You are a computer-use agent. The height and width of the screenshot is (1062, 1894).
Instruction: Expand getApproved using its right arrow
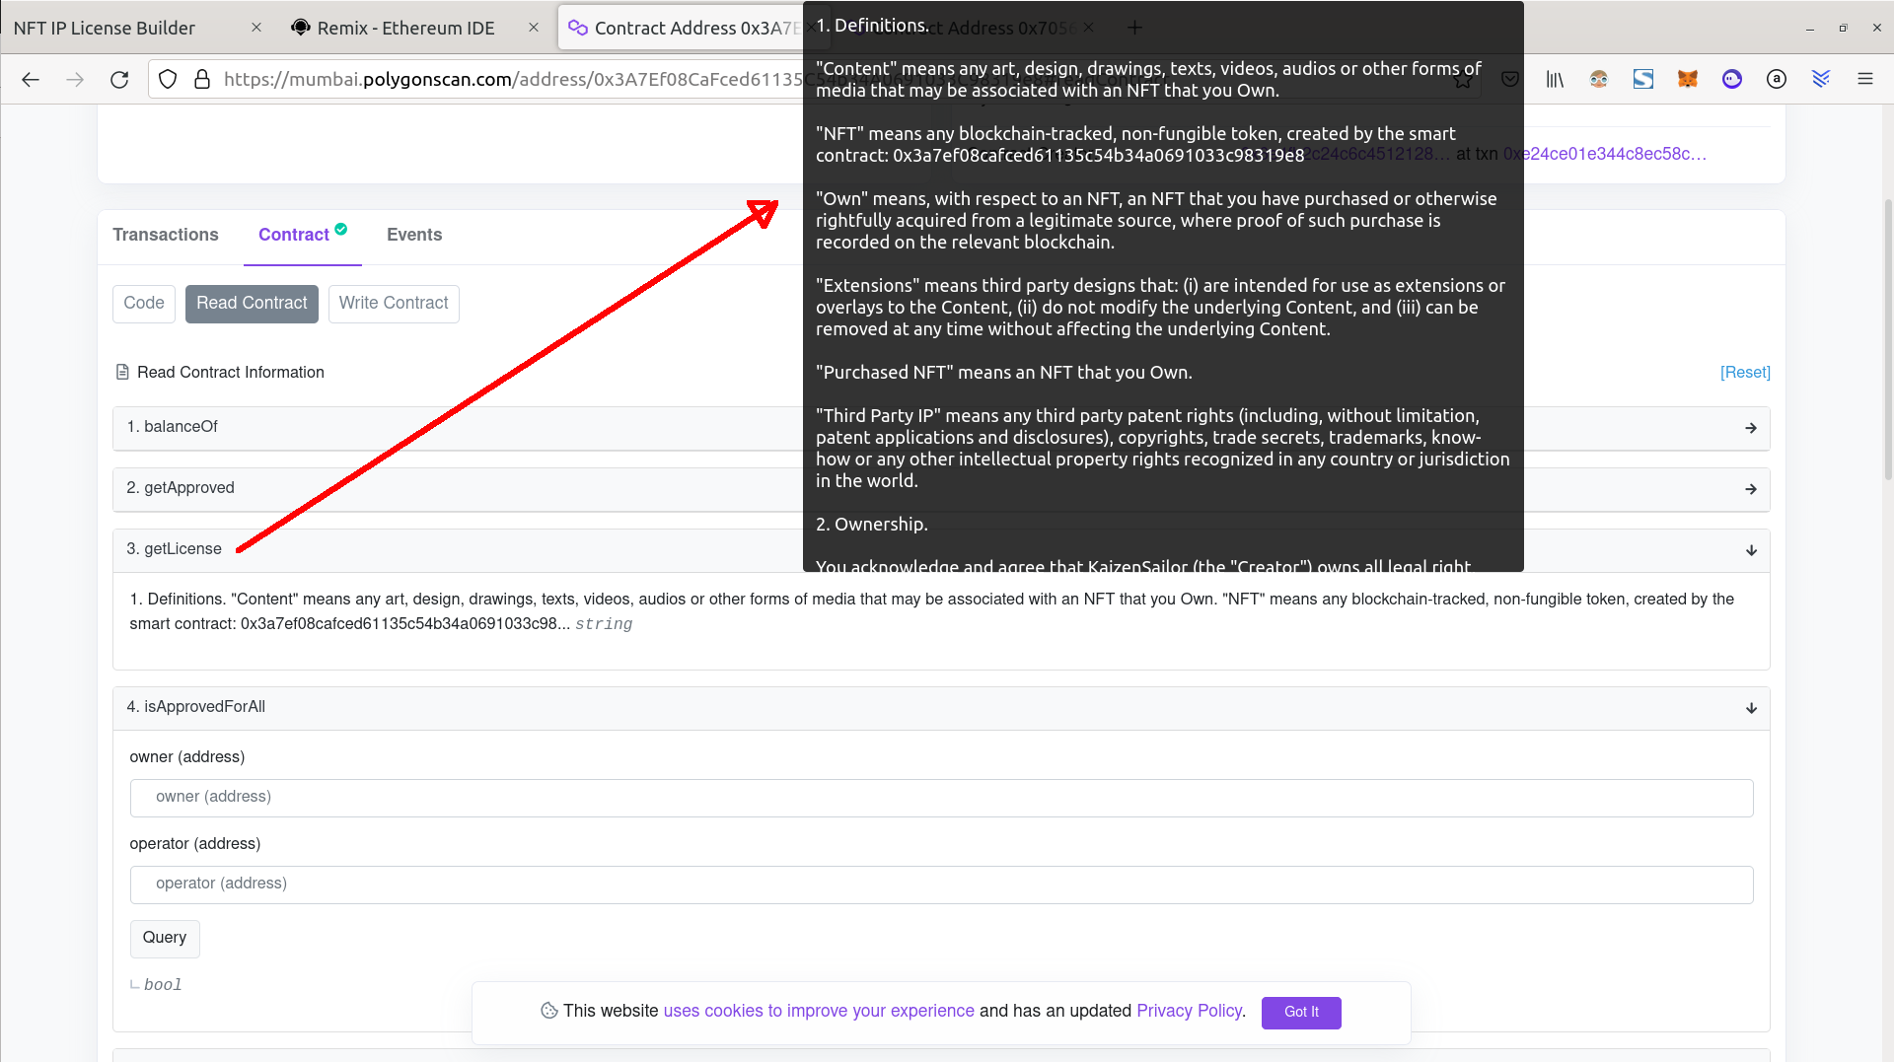(x=1751, y=489)
